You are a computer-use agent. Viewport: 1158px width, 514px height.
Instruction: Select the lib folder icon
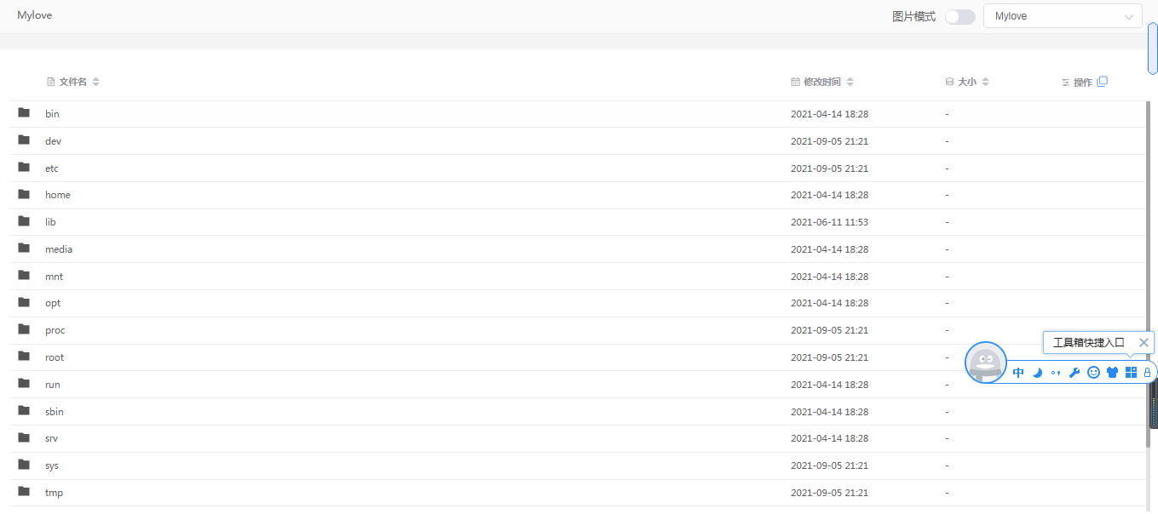tap(24, 220)
